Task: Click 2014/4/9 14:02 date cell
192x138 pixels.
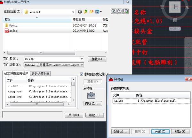Action: point(84,31)
